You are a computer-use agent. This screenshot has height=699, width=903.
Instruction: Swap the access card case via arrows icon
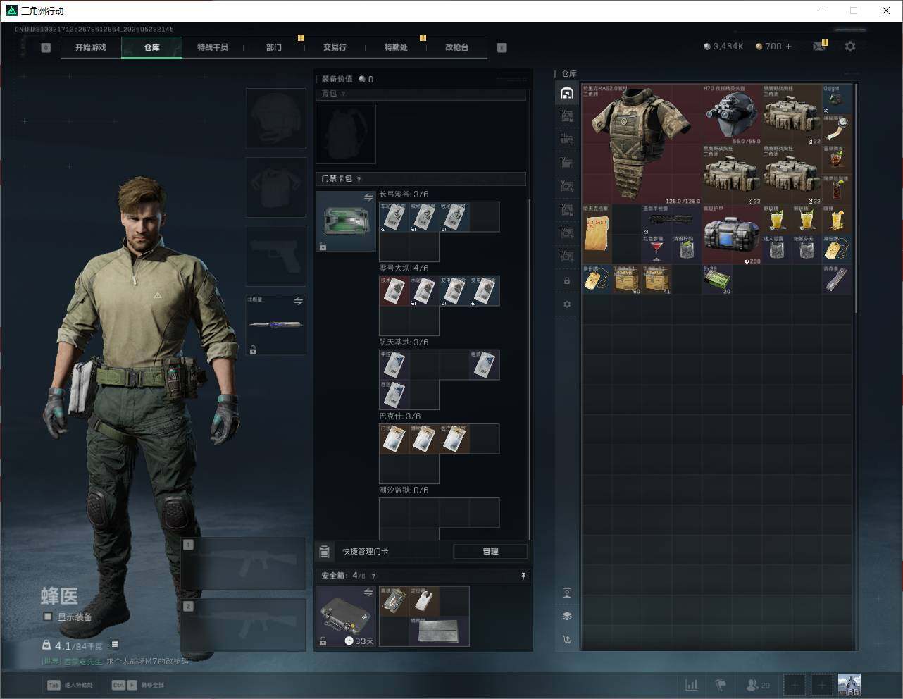(x=368, y=198)
